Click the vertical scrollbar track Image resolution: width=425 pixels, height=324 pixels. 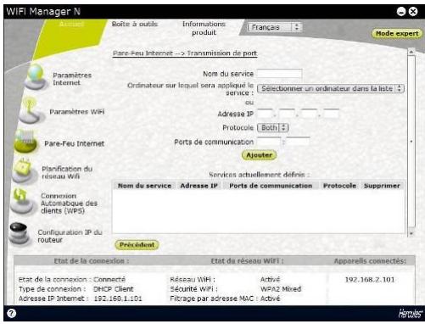pyautogui.click(x=411, y=142)
